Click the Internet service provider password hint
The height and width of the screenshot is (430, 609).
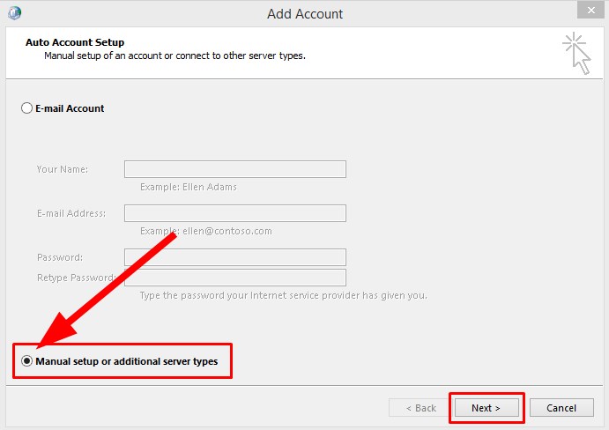tap(284, 295)
